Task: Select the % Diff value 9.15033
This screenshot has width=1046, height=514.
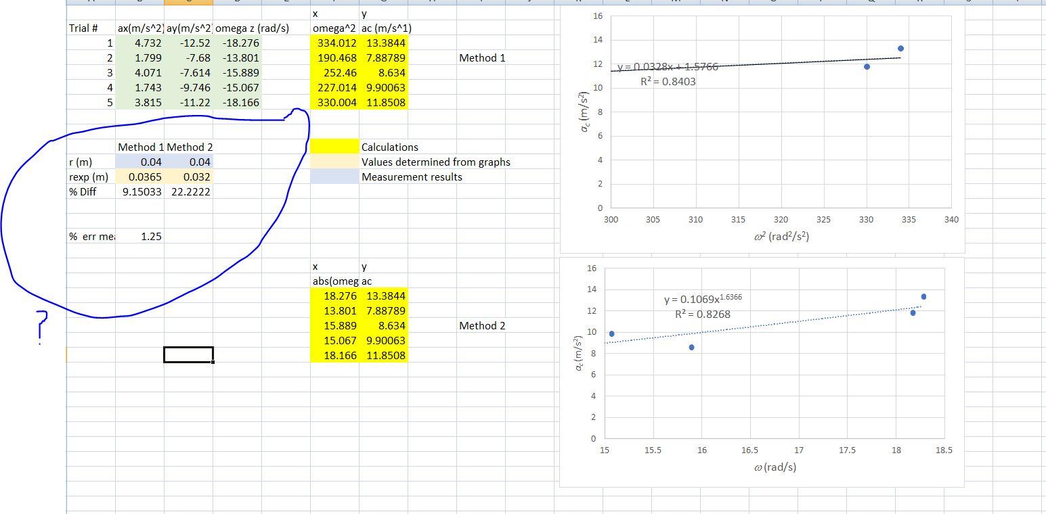Action: tap(139, 191)
